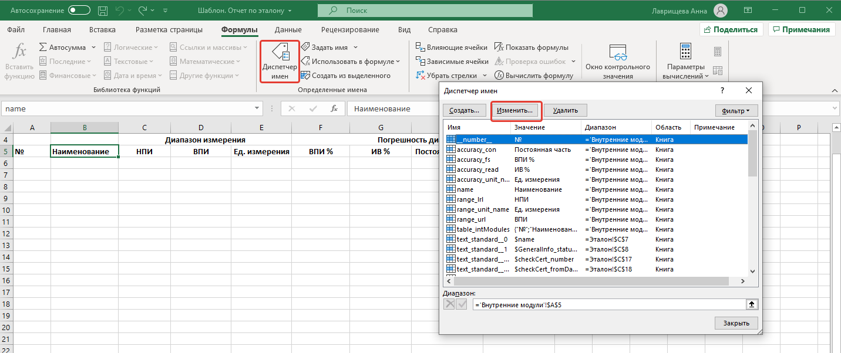
Task: Toggle the Автосохранение switch
Action: (x=79, y=11)
